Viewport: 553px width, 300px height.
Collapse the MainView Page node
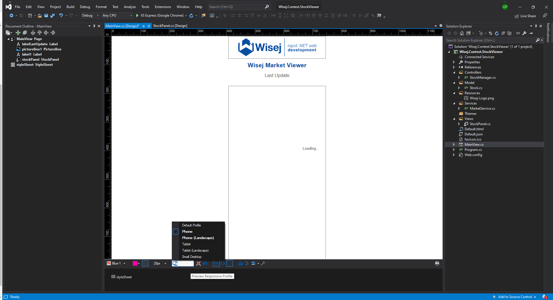(x=8, y=39)
